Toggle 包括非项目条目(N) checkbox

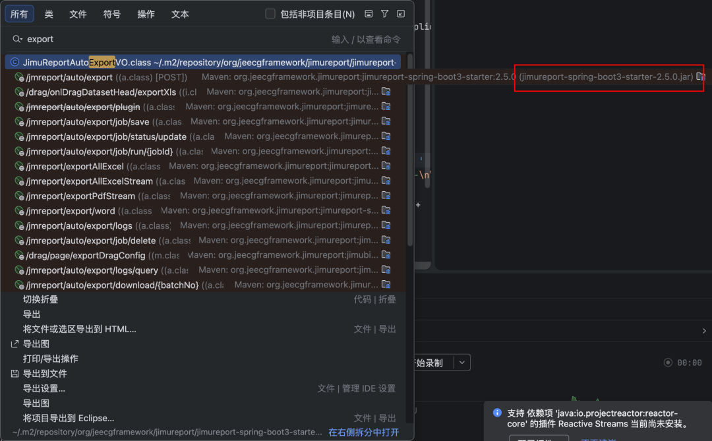click(x=270, y=14)
